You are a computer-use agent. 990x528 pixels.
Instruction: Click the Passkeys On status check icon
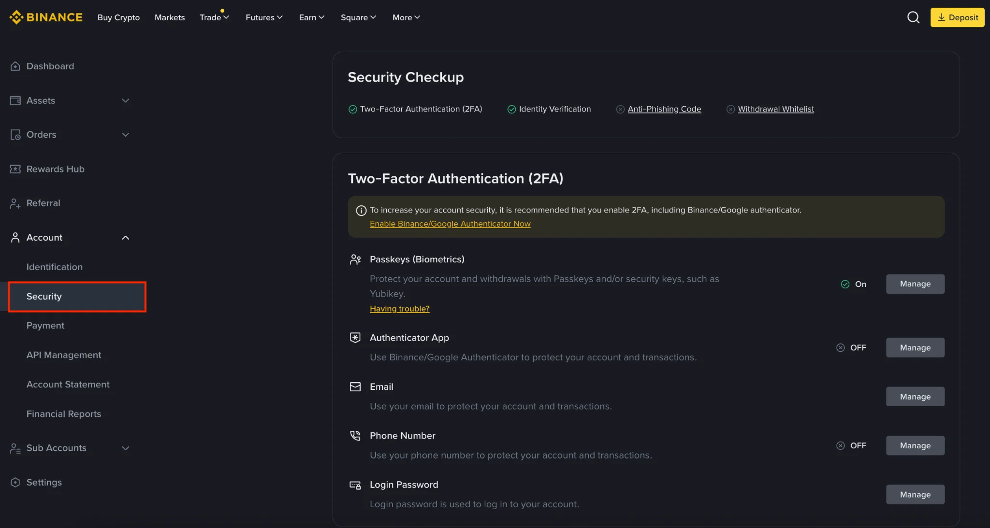point(845,284)
